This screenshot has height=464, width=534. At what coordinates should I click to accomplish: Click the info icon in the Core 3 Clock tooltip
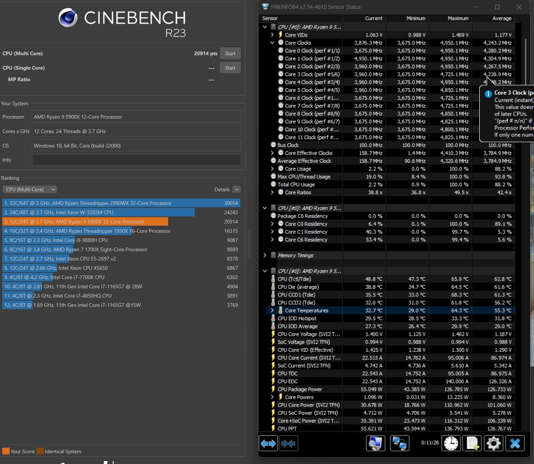[488, 94]
